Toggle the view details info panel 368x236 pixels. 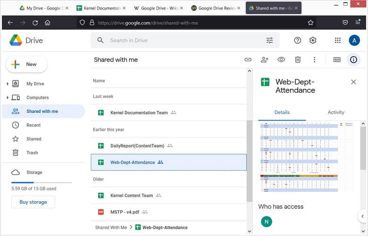(353, 60)
